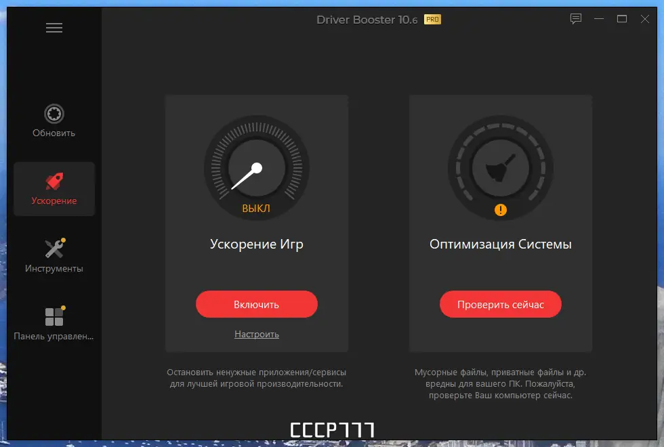Click the Оптимизация Системы heading
The width and height of the screenshot is (664, 447).
(x=501, y=244)
